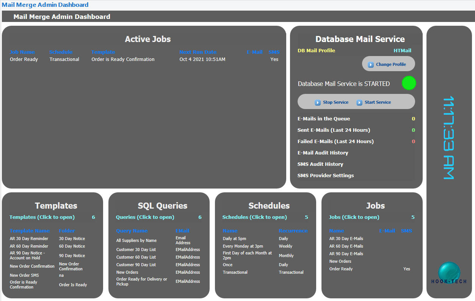The width and height of the screenshot is (475, 301).
Task: Click 'Weekly' recurrence value
Action: coord(285,246)
